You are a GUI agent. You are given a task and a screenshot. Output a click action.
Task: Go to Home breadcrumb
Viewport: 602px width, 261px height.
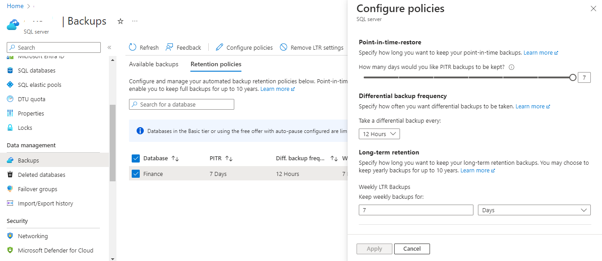(x=15, y=6)
